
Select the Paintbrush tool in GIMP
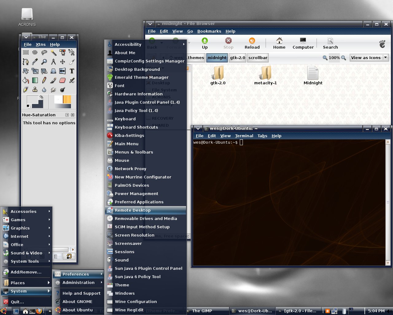pyautogui.click(x=53, y=80)
